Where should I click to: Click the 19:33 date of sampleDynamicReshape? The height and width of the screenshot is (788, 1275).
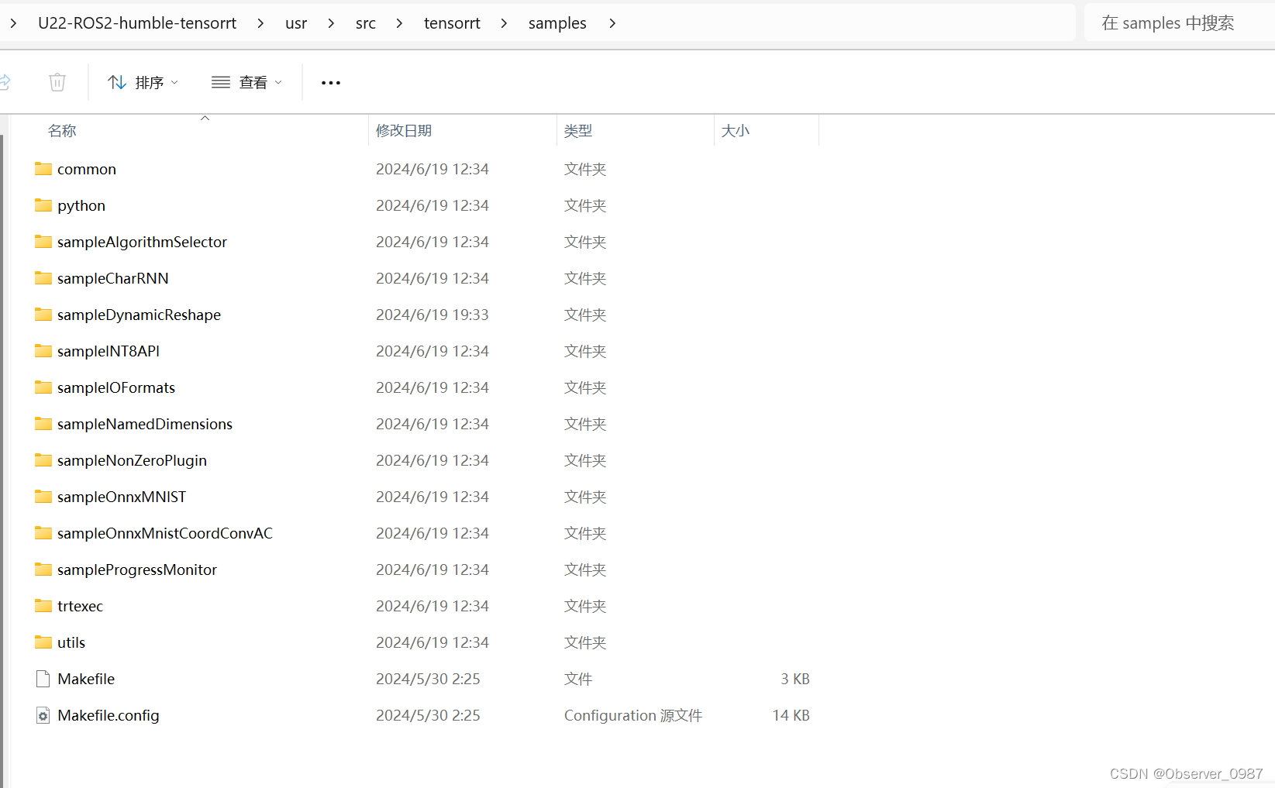tap(432, 315)
